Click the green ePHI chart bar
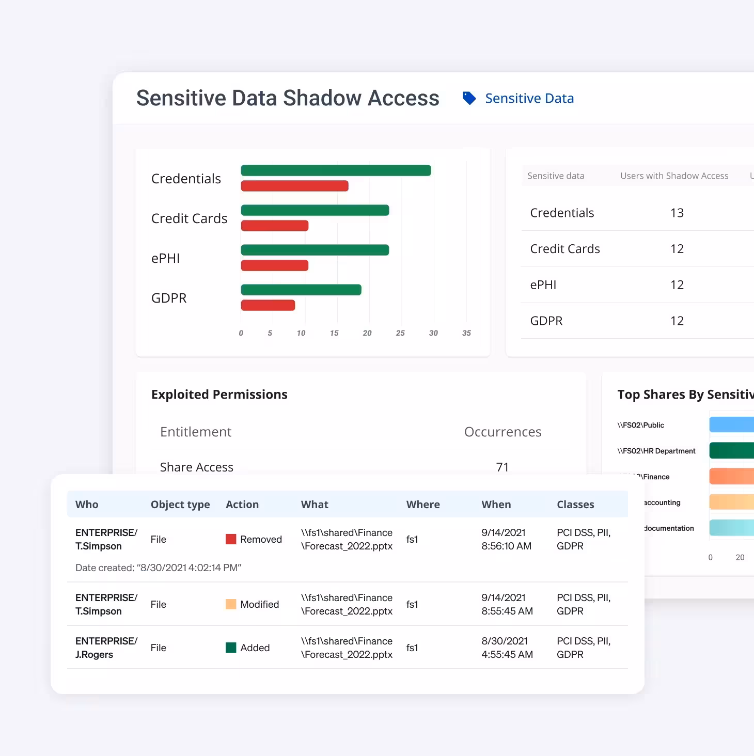This screenshot has height=756, width=754. tap(315, 250)
